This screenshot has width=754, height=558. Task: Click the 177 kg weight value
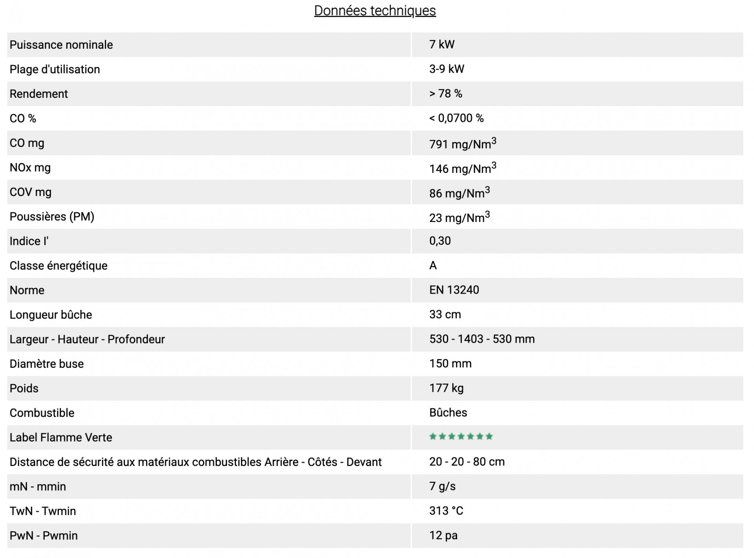click(x=447, y=388)
